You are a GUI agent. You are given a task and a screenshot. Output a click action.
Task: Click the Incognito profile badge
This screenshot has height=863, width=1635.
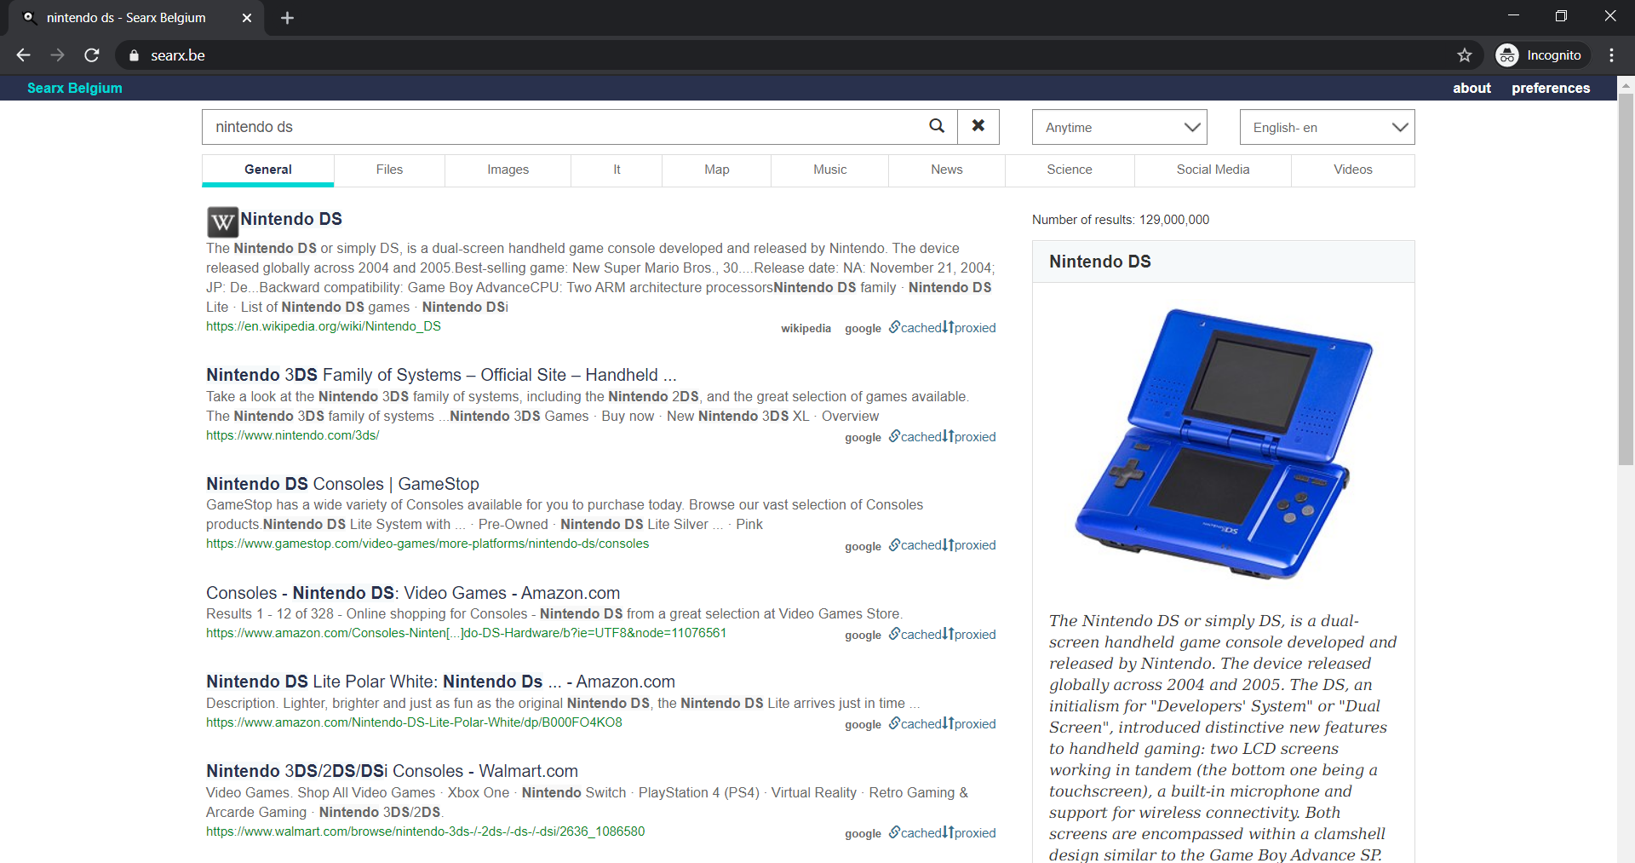point(1542,55)
